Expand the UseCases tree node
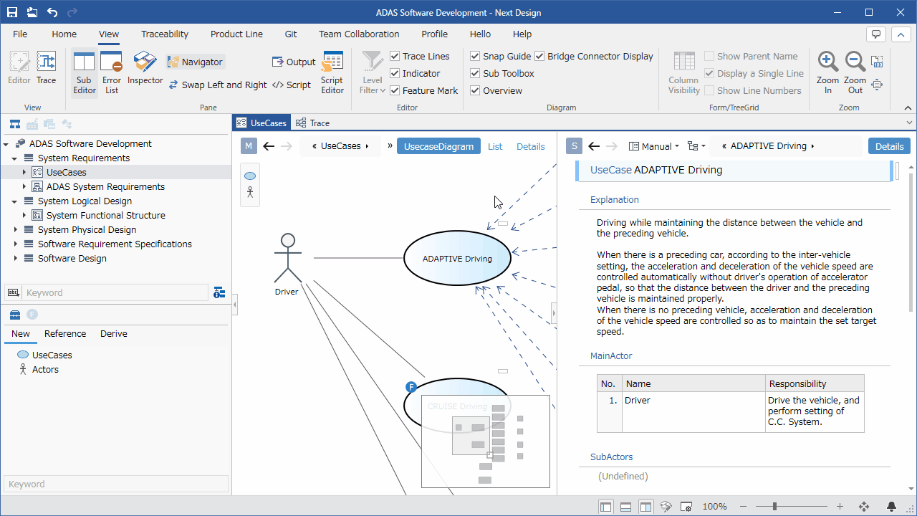This screenshot has width=917, height=516. click(x=24, y=172)
